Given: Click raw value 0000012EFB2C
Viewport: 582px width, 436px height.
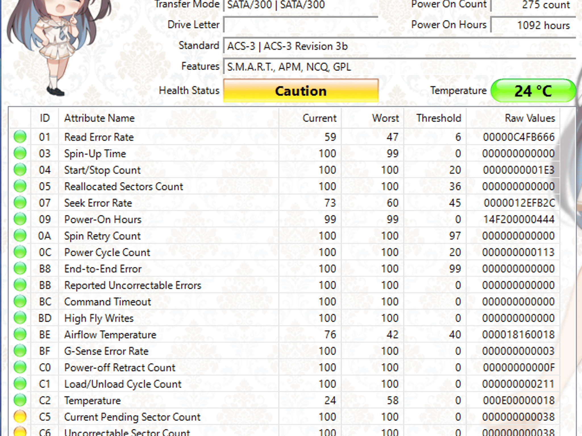Looking at the screenshot, I should 519,203.
